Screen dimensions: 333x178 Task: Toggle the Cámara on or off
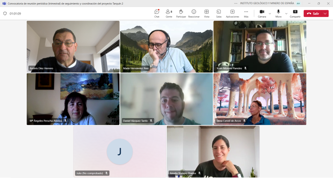coord(262,13)
